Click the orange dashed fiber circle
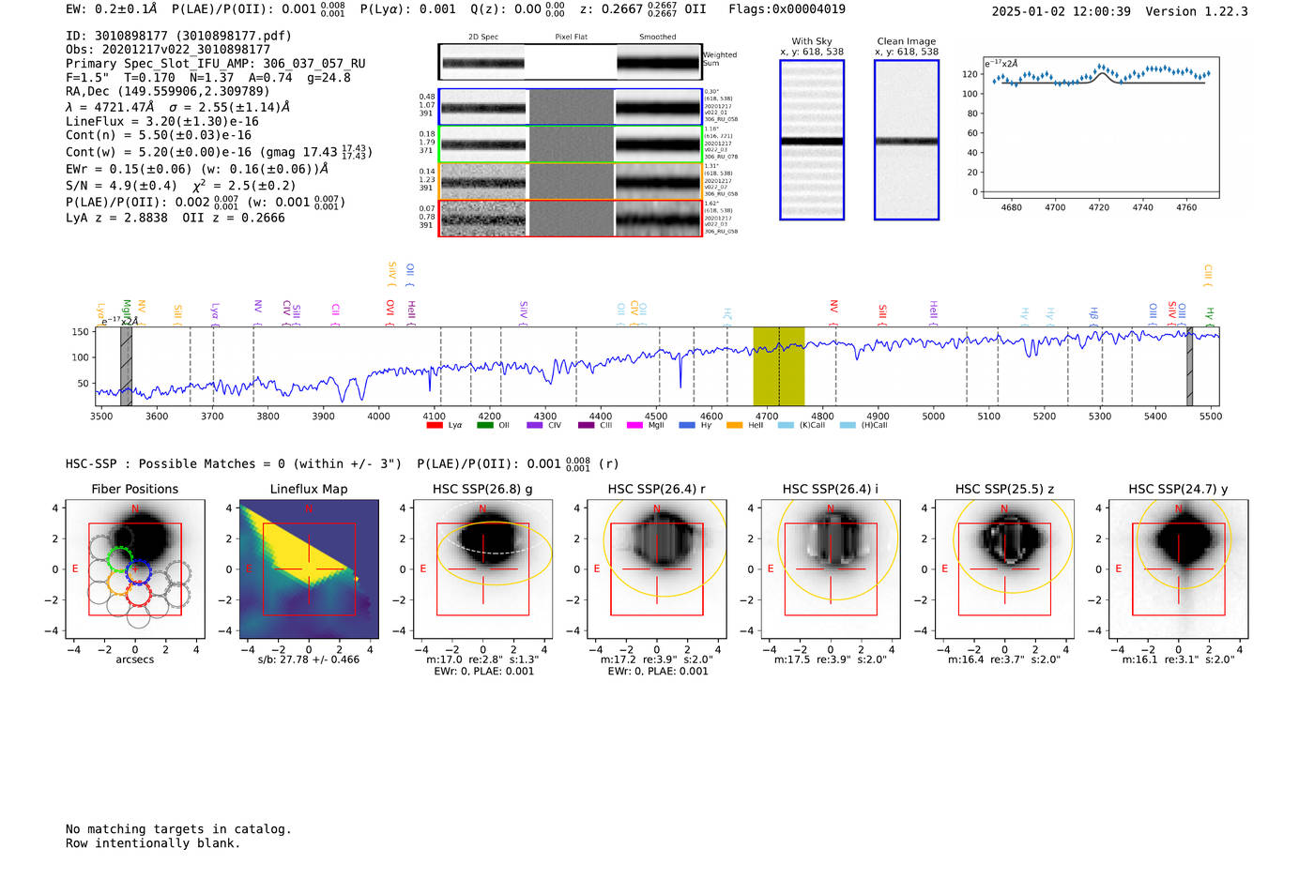 tap(119, 582)
